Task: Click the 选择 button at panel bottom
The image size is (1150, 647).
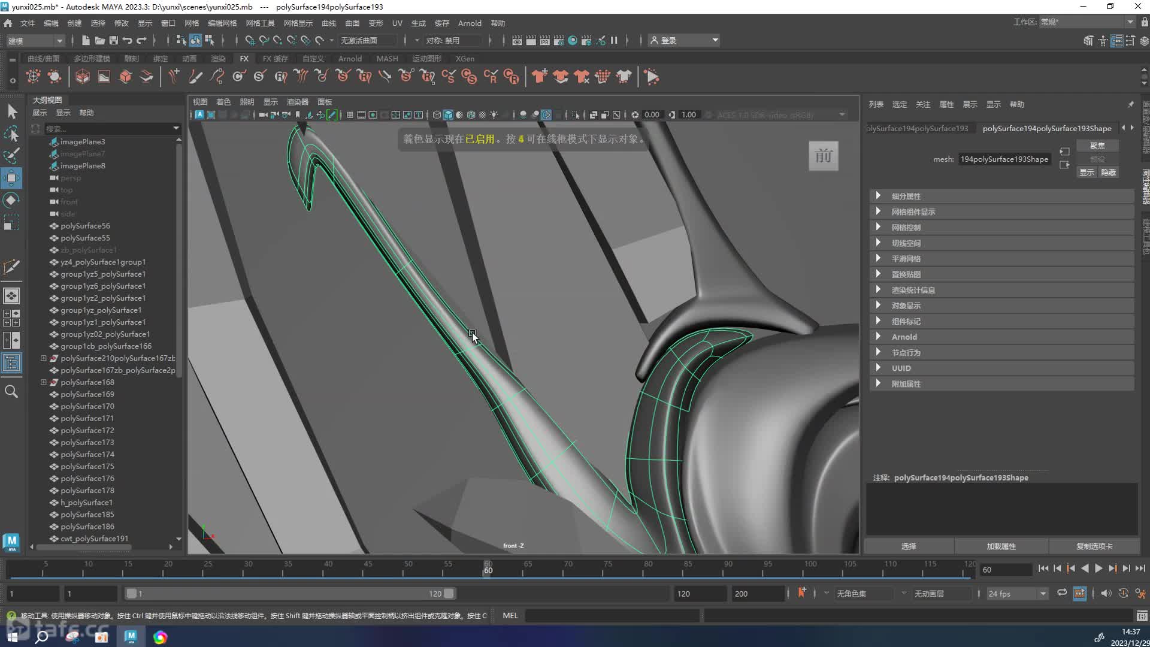Action: point(909,546)
